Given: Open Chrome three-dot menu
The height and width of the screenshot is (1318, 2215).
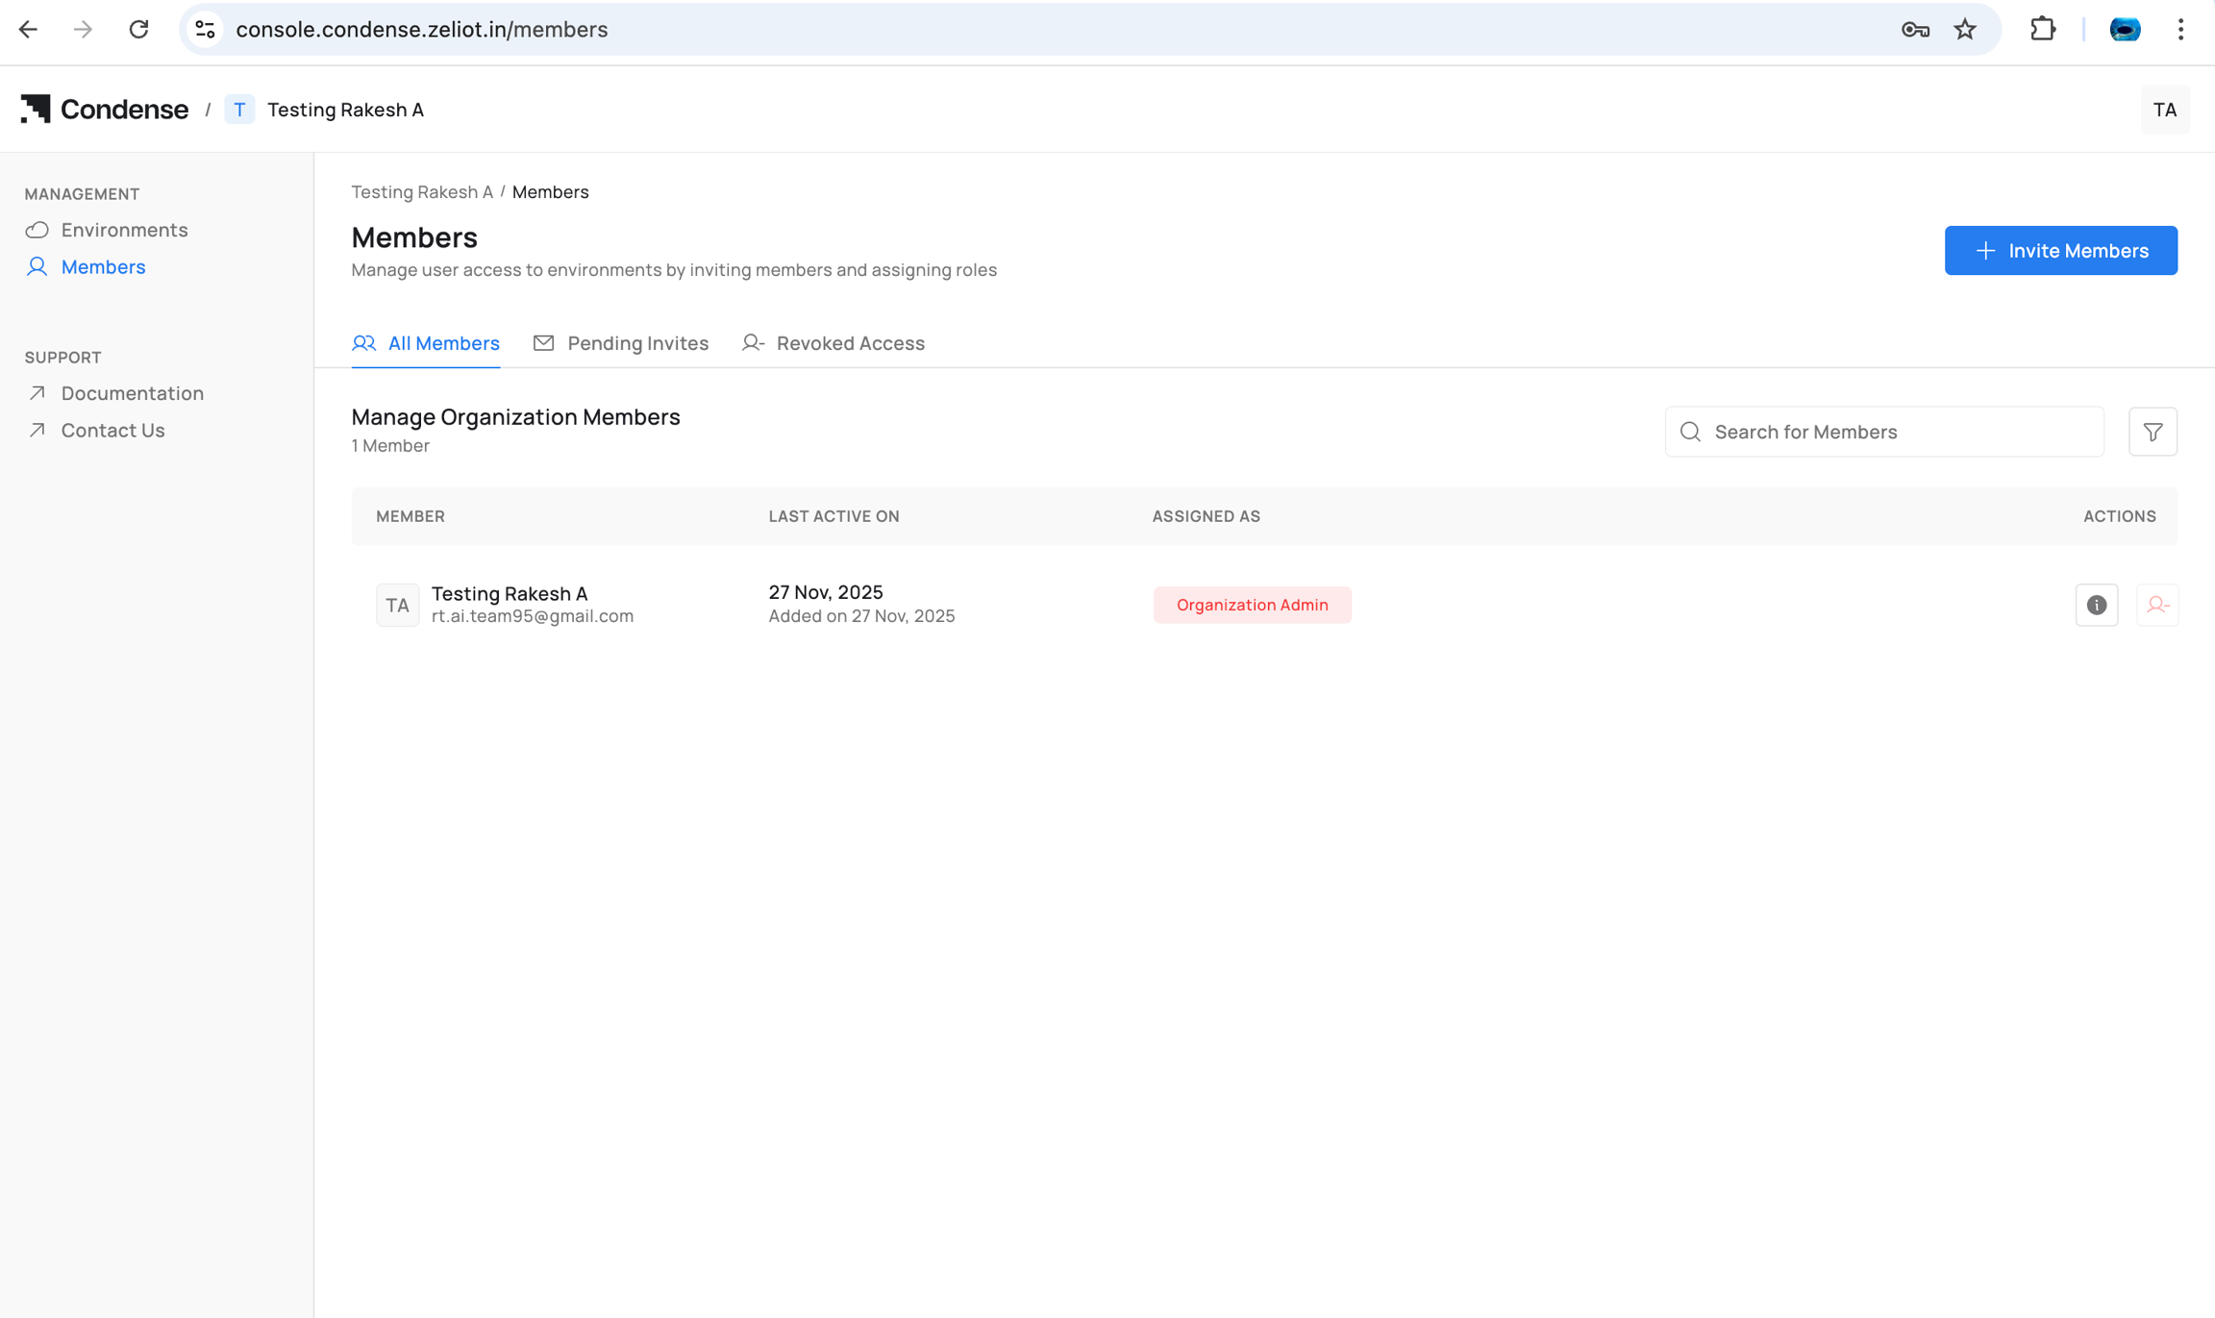Looking at the screenshot, I should click(2180, 30).
